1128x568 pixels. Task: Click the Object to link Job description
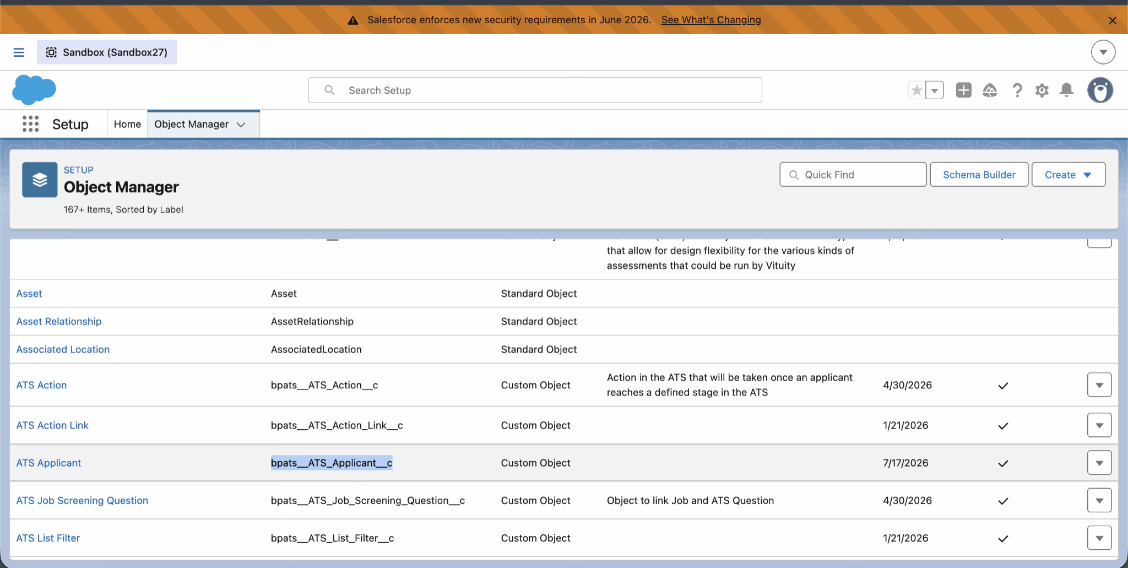pyautogui.click(x=690, y=500)
